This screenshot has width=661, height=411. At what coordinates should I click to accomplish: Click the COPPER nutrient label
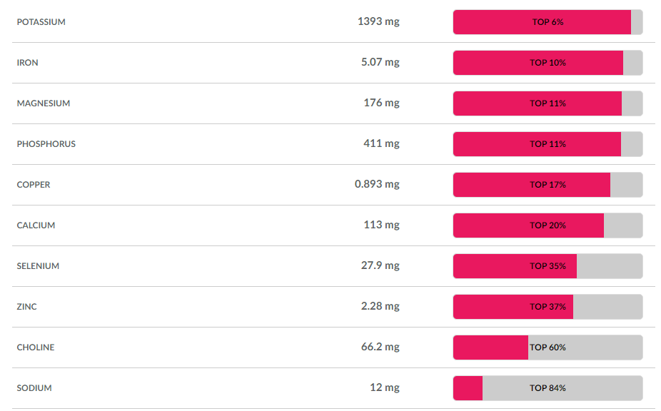pos(34,185)
